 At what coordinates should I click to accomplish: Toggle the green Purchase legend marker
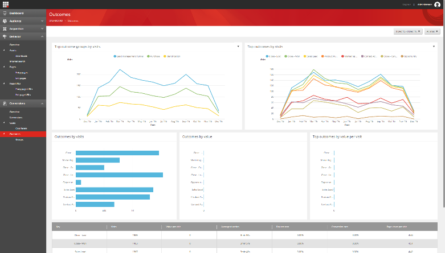click(148, 56)
